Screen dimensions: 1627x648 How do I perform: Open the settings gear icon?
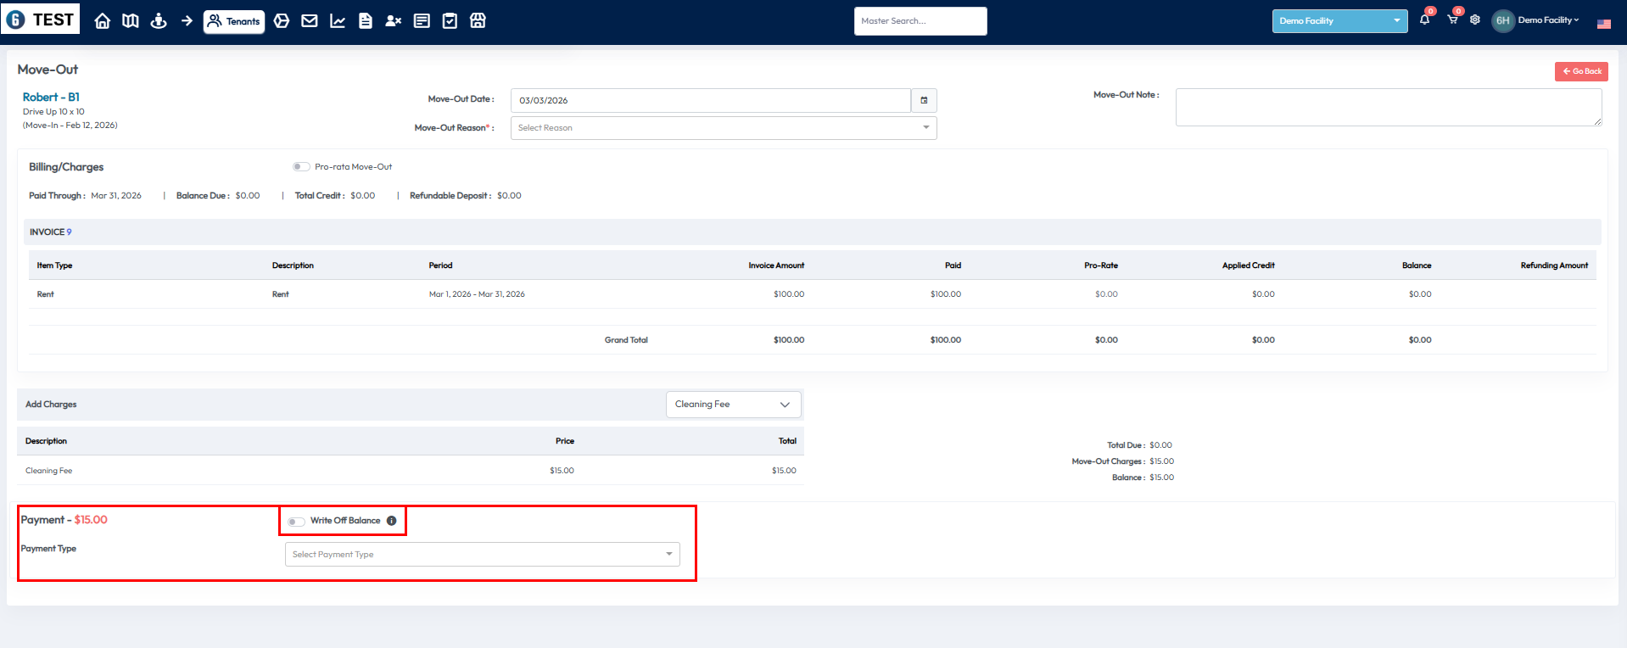click(1475, 20)
